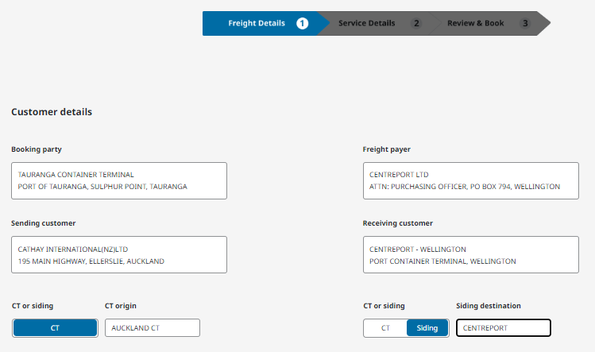Click the Booking party label
Screen dimensions: 595x352
(x=37, y=149)
